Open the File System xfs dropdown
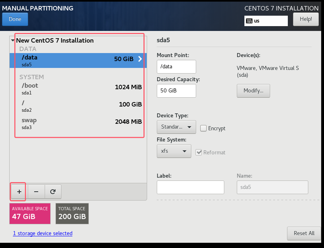324x248 pixels. click(174, 151)
